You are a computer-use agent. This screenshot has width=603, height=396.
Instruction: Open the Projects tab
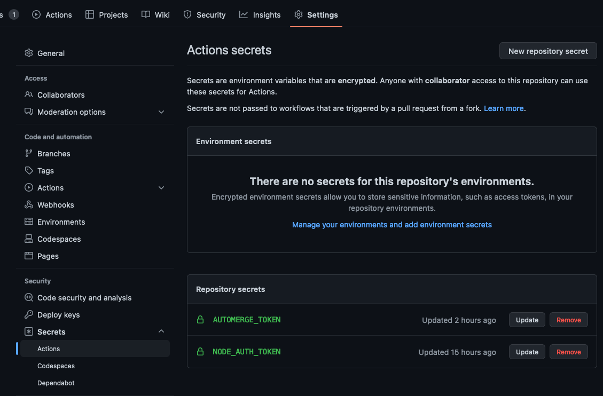[106, 14]
